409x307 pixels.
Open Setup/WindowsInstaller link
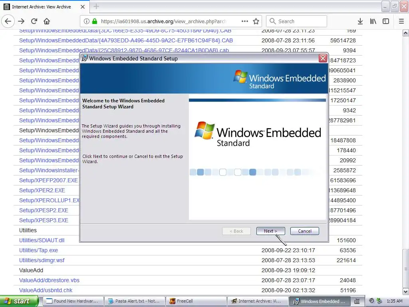click(49, 170)
